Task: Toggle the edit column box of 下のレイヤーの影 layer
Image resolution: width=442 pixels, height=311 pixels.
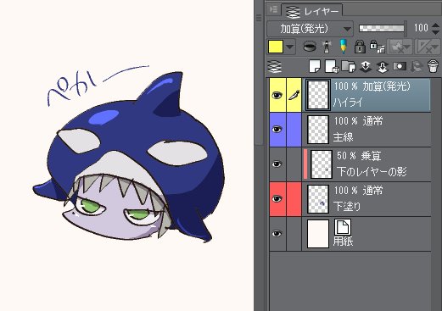Action: click(294, 164)
